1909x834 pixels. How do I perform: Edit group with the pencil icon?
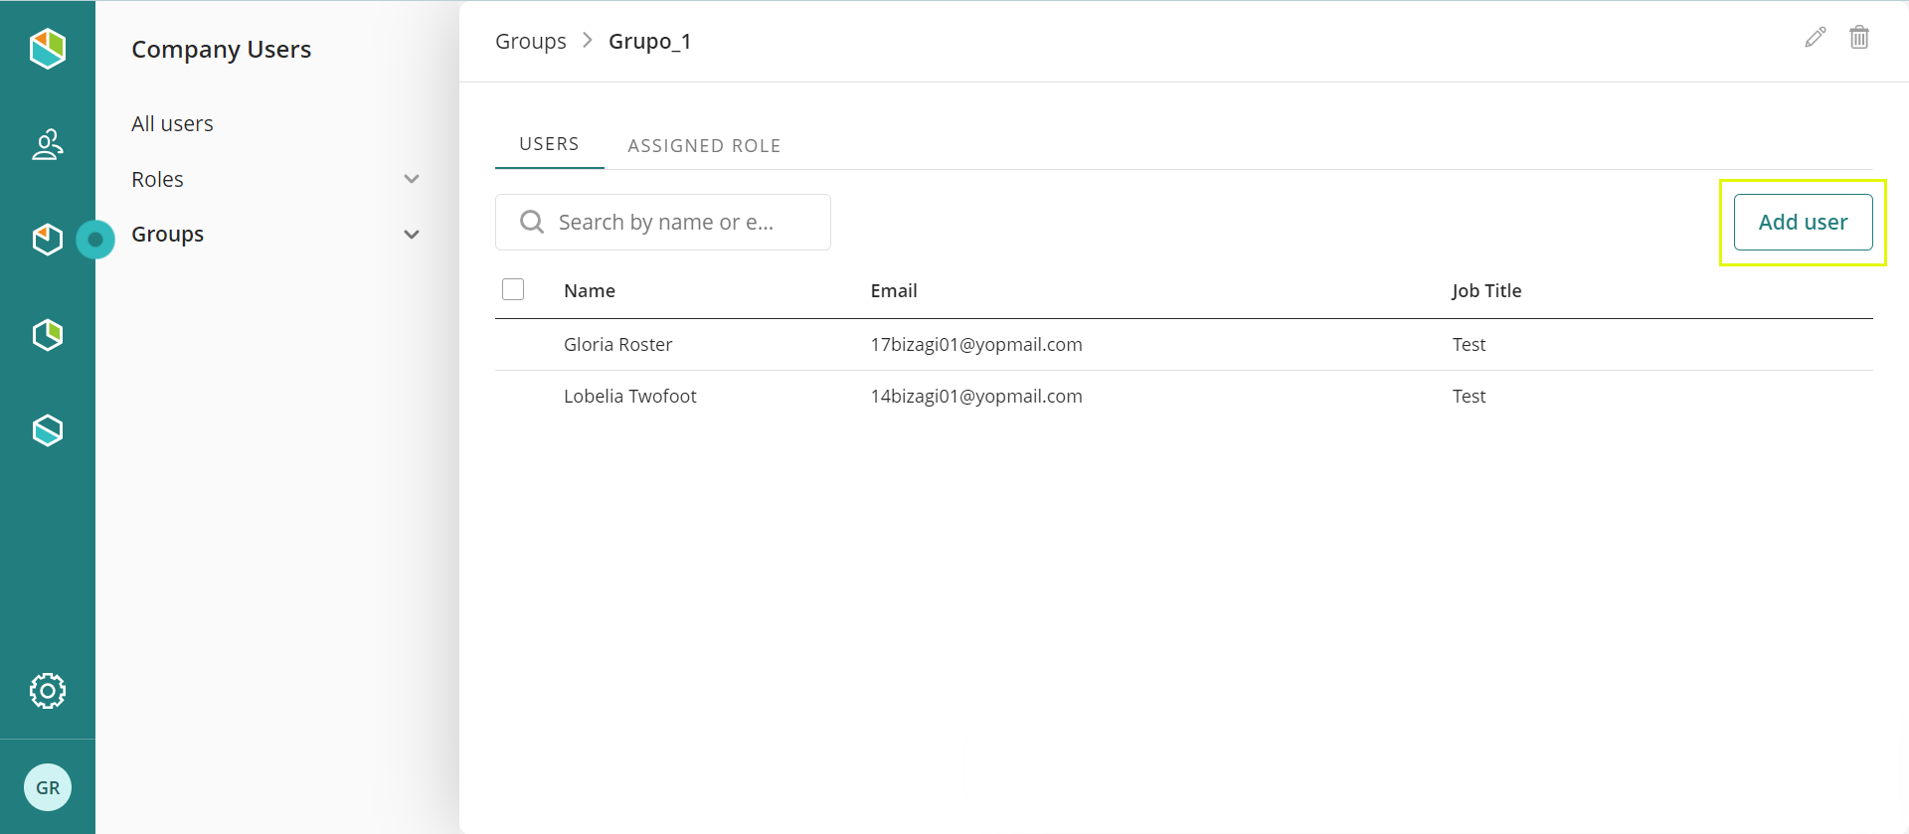coord(1816,38)
